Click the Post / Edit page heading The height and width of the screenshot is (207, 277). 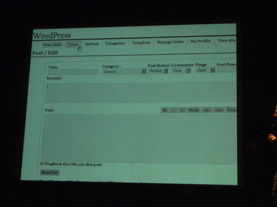click(x=45, y=53)
